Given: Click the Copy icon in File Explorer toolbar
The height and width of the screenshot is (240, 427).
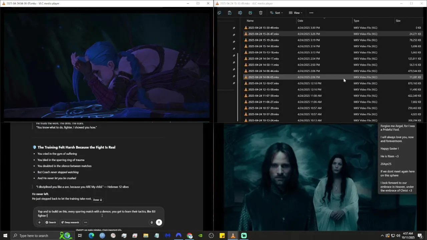Looking at the screenshot, I should [219, 13].
